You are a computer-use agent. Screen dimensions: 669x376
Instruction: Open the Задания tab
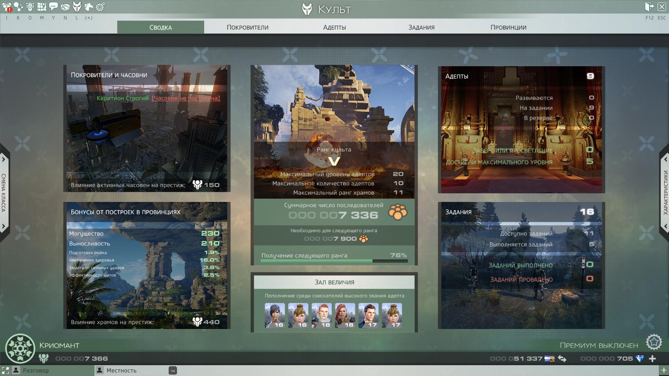pyautogui.click(x=421, y=27)
